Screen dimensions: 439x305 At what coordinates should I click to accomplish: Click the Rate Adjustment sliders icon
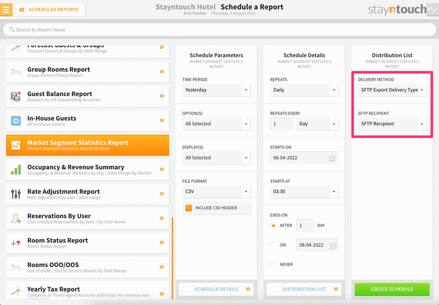click(16, 194)
